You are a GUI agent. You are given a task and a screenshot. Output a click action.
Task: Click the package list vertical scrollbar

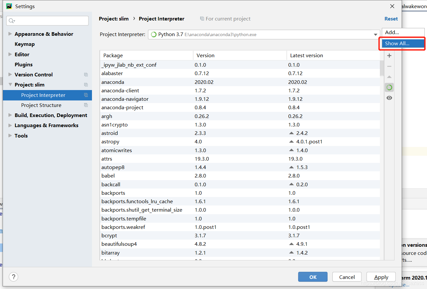tap(382, 68)
